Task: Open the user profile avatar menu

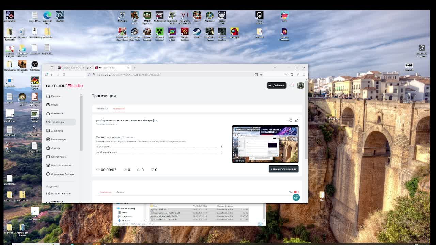Action: 300,85
